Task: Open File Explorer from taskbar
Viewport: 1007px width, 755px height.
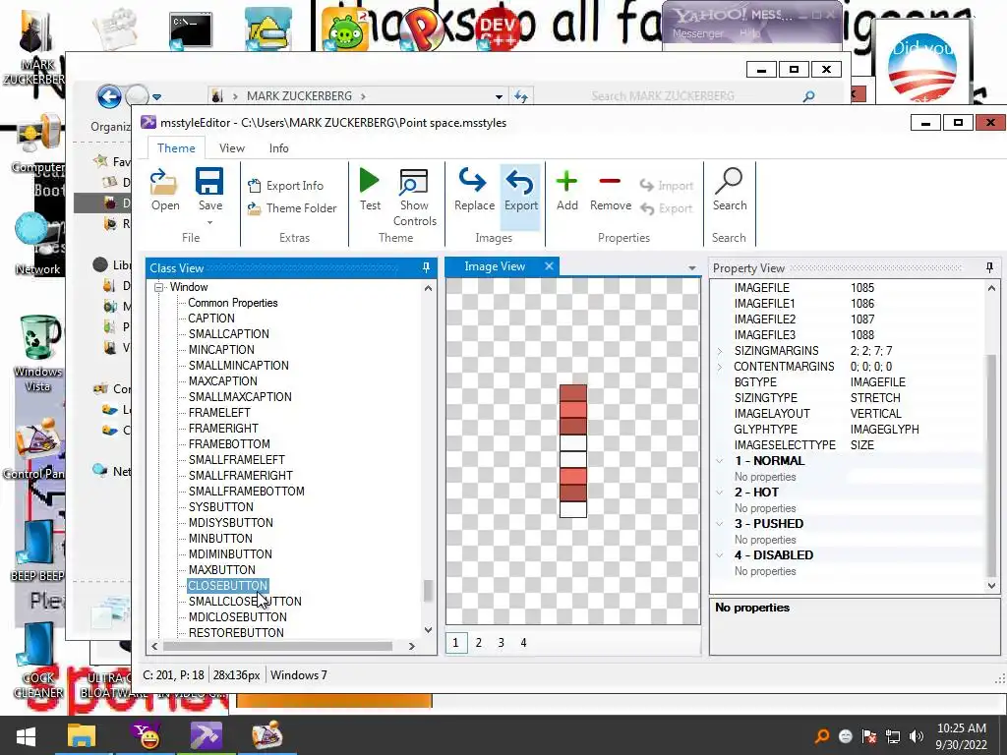Action: (x=82, y=735)
